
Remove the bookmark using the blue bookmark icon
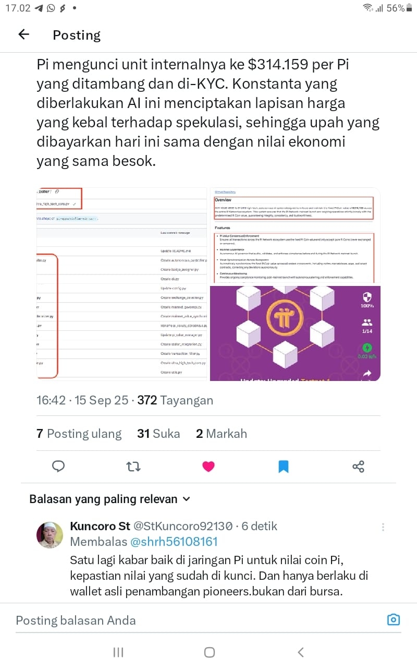coord(284,466)
